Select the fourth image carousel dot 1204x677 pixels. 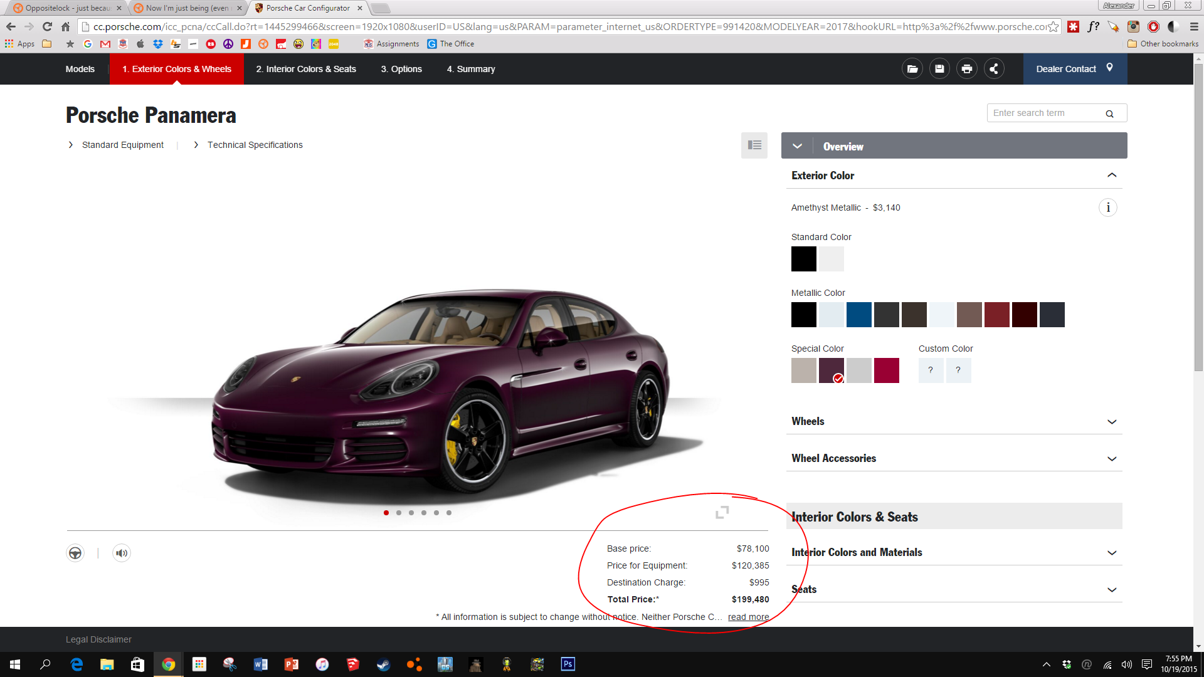click(x=424, y=513)
